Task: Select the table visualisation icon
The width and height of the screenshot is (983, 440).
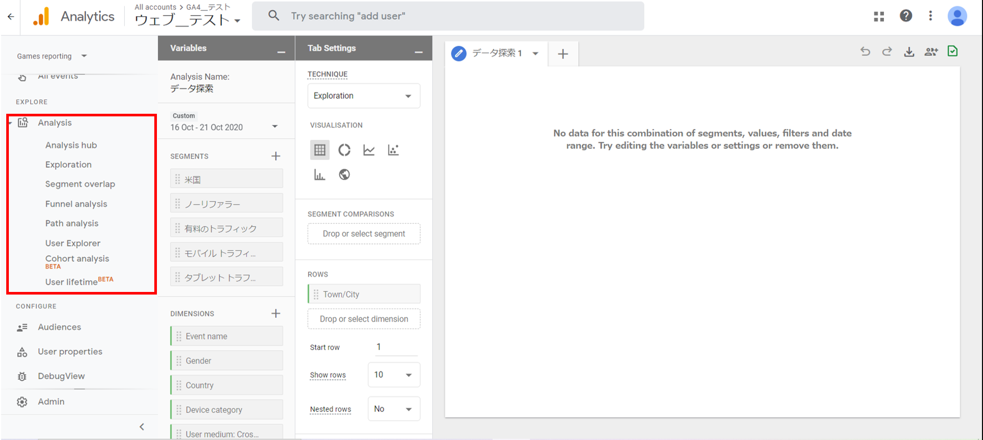Action: pyautogui.click(x=320, y=150)
